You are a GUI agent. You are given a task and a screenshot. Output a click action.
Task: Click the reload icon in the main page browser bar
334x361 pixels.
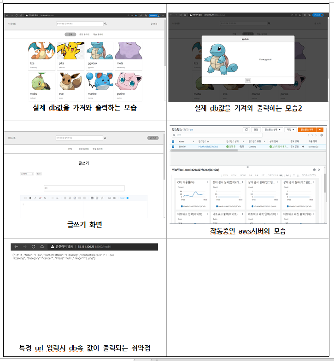pyautogui.click(x=17, y=16)
